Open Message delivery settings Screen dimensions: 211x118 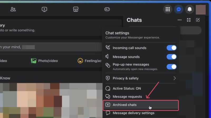(x=141, y=113)
